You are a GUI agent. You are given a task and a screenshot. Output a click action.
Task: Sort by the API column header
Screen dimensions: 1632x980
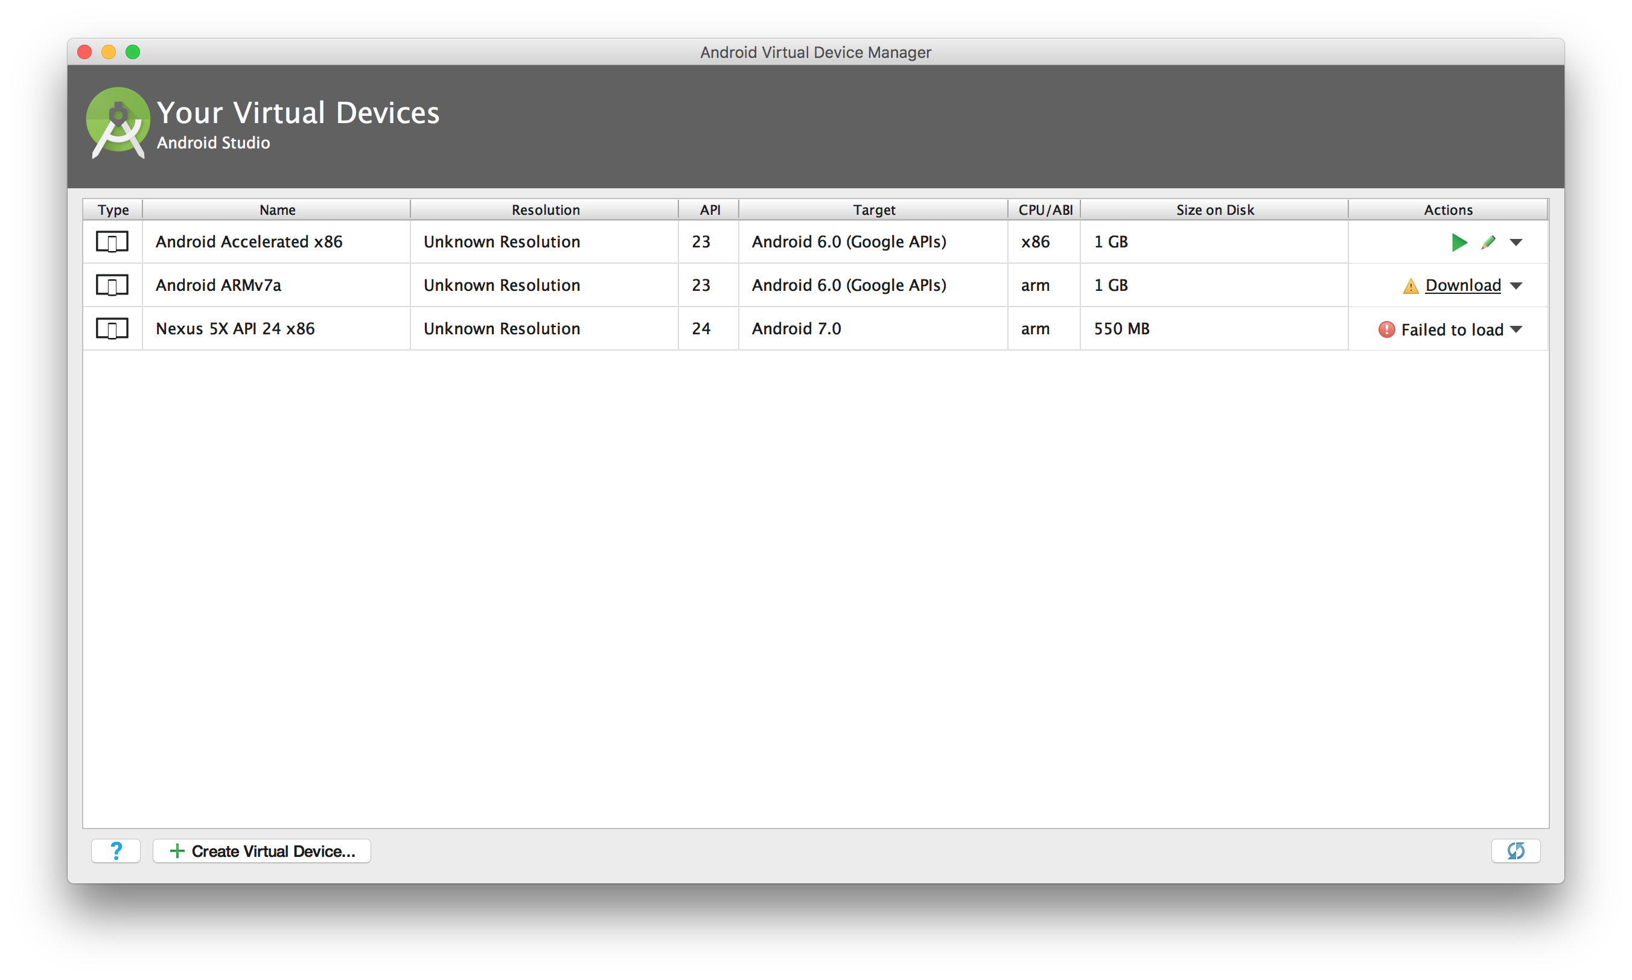(709, 210)
